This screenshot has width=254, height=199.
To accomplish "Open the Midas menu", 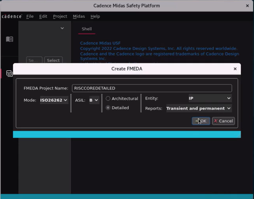I will point(79,16).
